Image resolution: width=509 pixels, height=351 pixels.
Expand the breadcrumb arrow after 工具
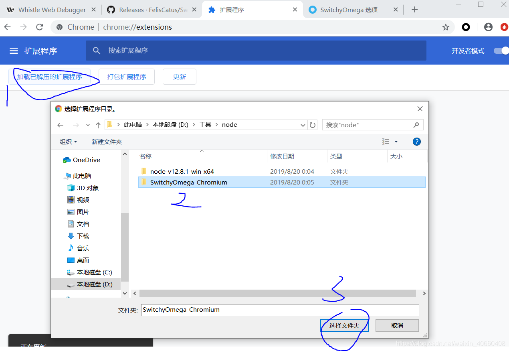[216, 125]
